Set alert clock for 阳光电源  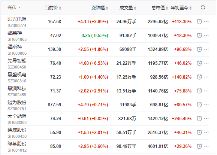(x=199, y=22)
